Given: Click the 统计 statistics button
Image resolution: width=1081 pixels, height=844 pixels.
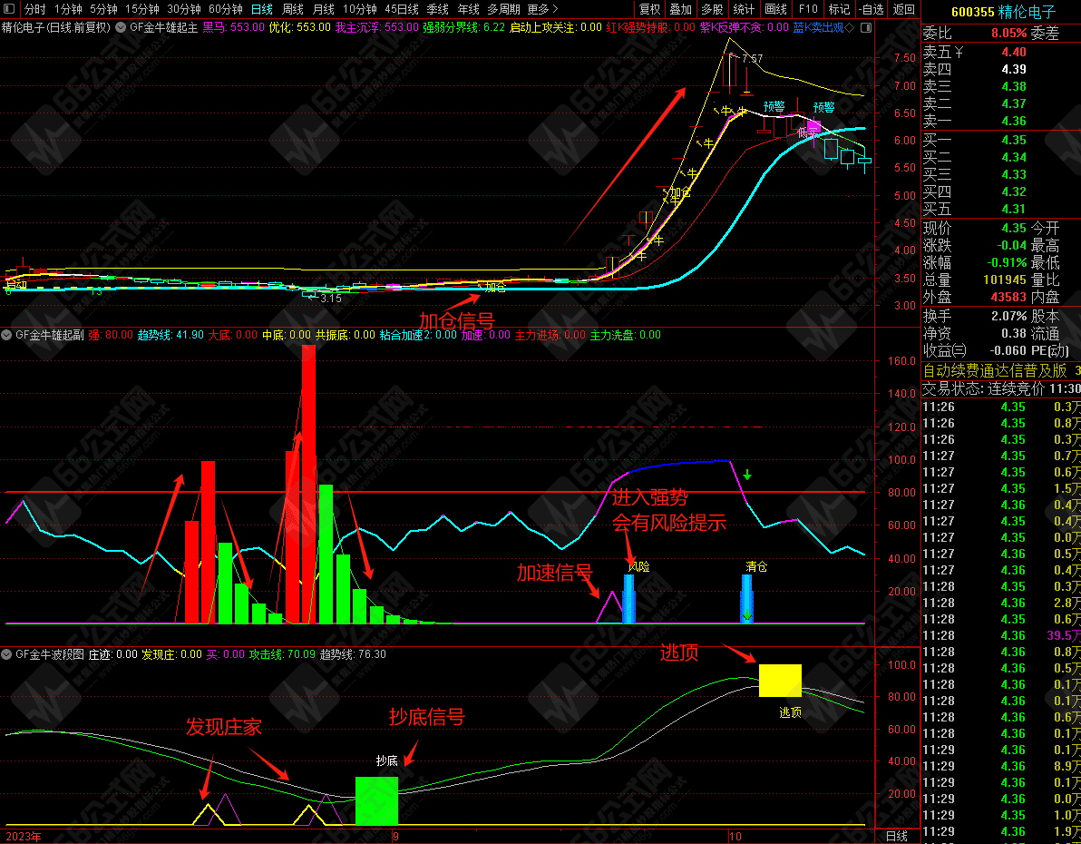Looking at the screenshot, I should coord(744,9).
